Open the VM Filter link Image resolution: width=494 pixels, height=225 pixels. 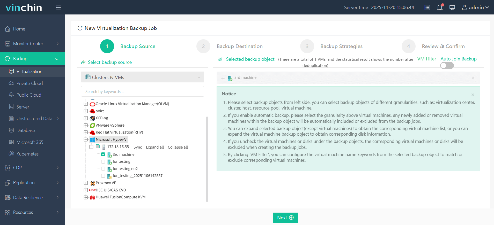(427, 59)
